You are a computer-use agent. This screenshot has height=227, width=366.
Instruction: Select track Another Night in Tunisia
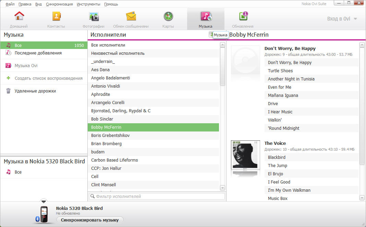[x=312, y=79]
